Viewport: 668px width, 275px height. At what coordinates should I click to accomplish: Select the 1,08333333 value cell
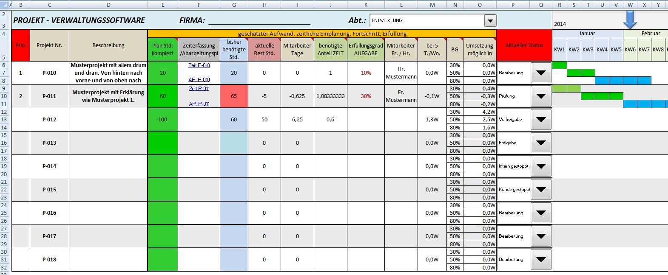330,96
